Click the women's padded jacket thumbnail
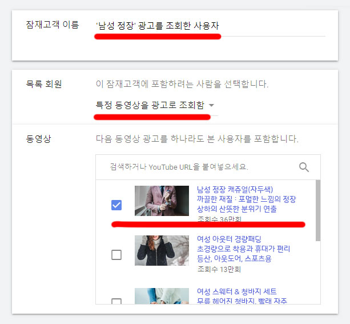 click(162, 250)
